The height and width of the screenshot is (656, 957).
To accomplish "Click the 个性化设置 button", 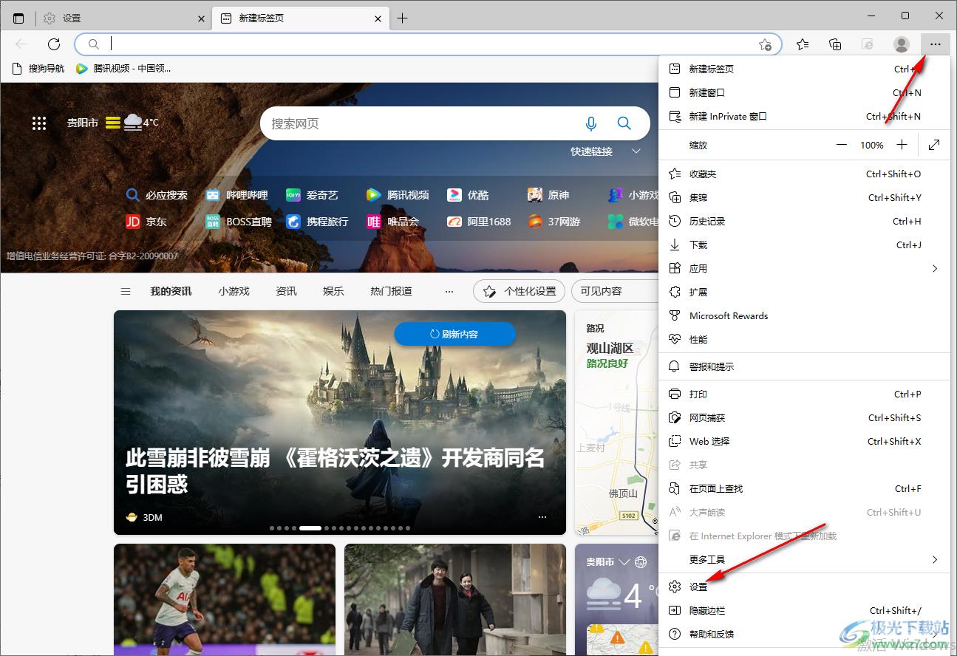I will pyautogui.click(x=520, y=291).
